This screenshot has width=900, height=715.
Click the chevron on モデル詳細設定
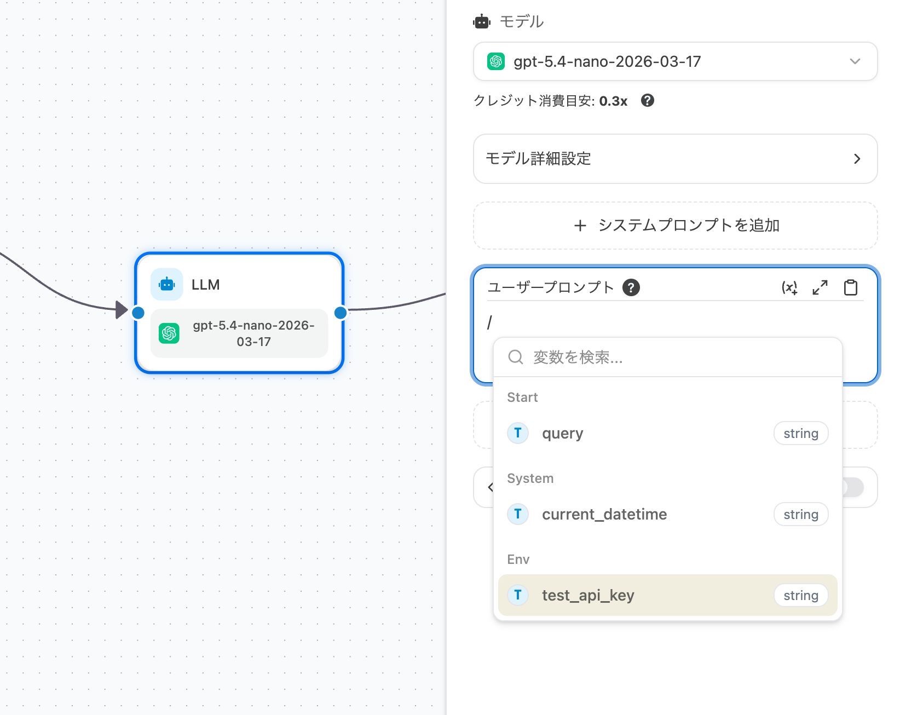(857, 159)
